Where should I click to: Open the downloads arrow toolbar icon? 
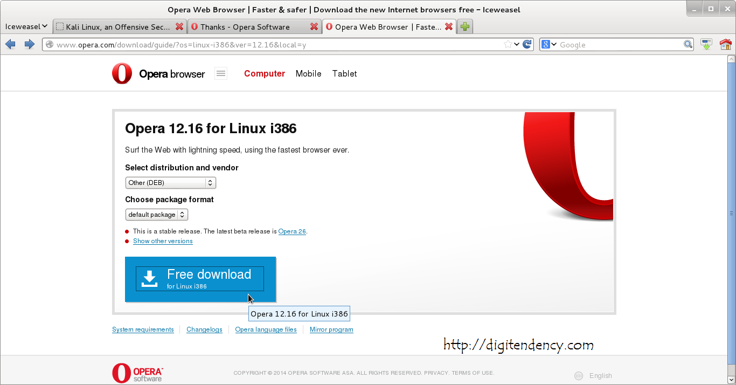706,44
